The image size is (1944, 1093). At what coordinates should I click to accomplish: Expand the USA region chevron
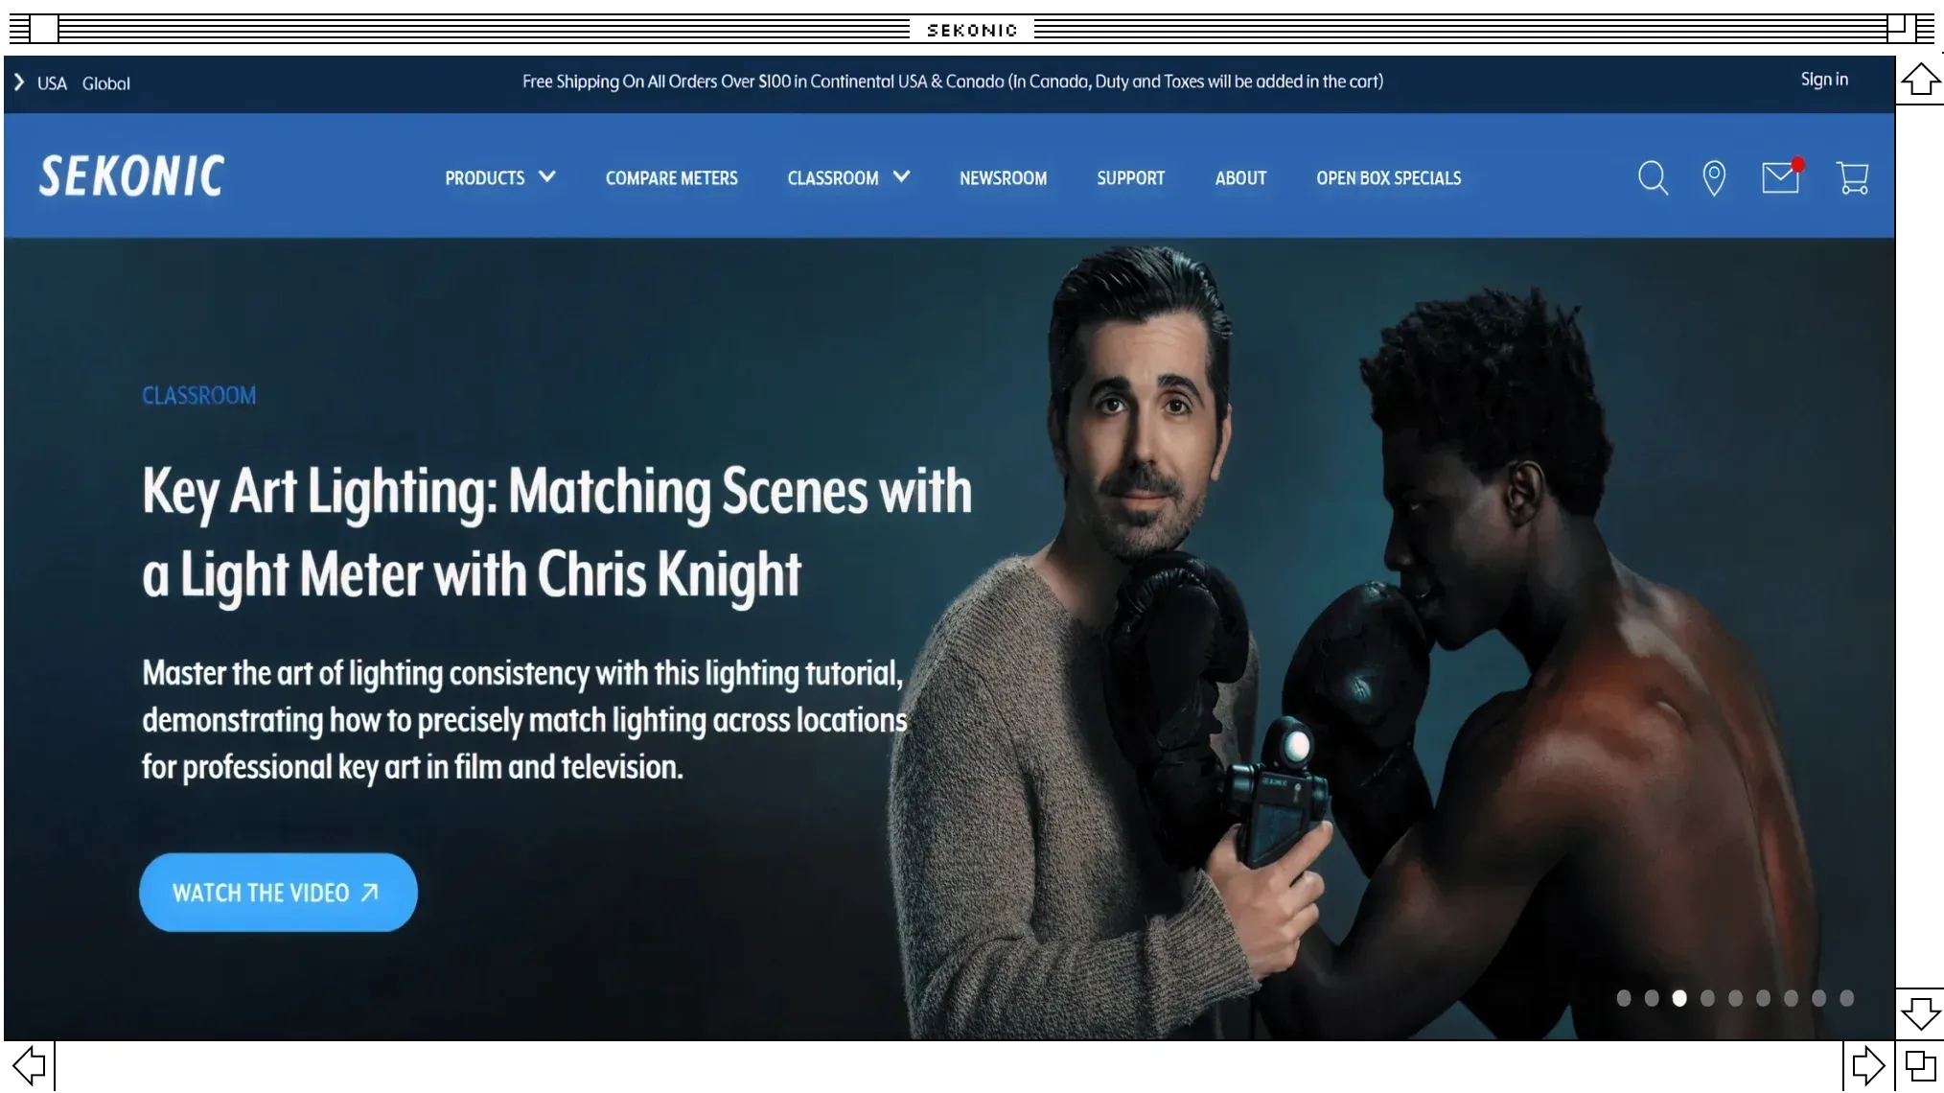(x=19, y=82)
